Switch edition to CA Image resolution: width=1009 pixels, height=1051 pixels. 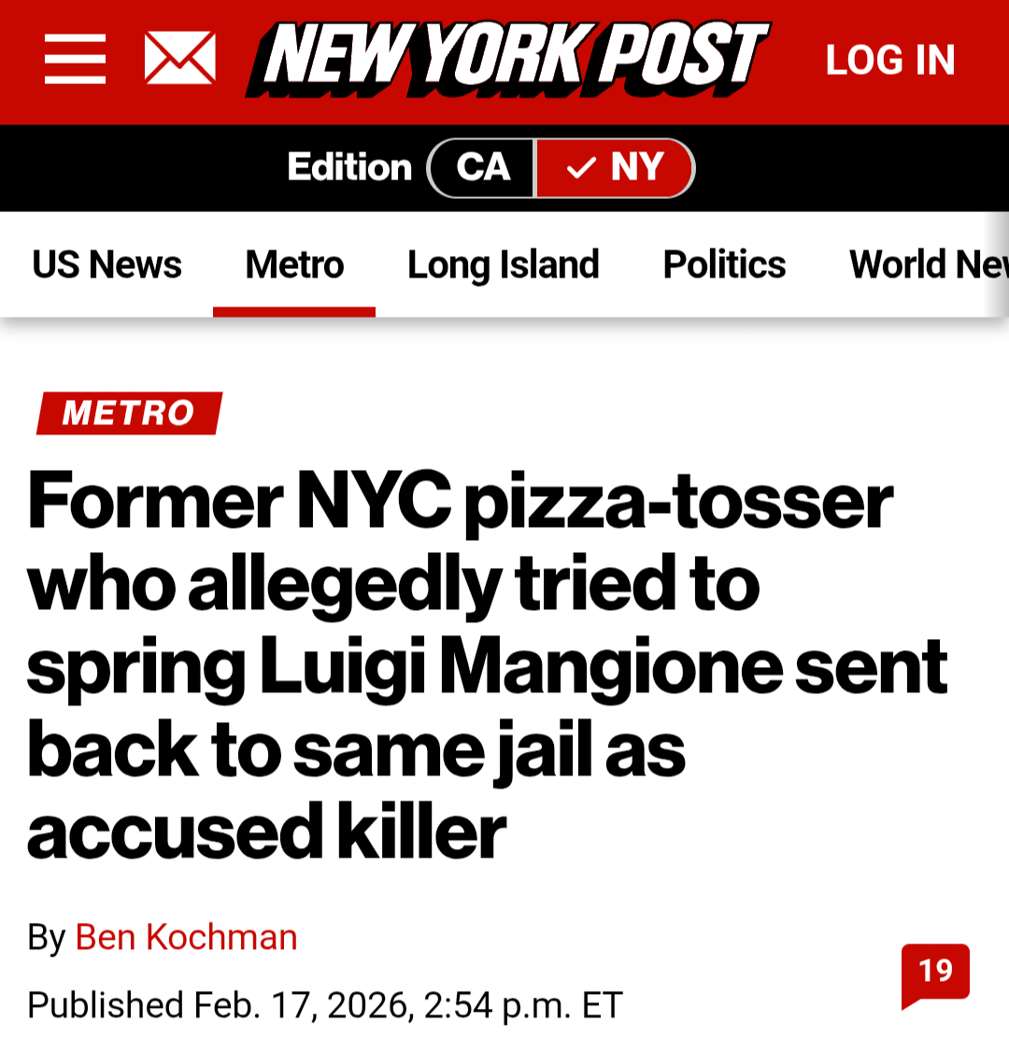click(x=482, y=168)
